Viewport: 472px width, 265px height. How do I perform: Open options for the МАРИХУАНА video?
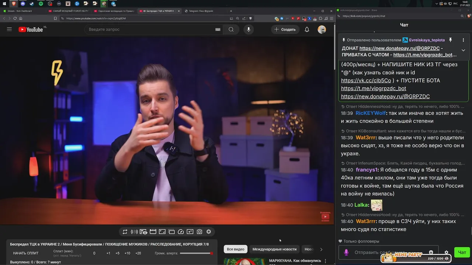pyautogui.click(x=325, y=261)
